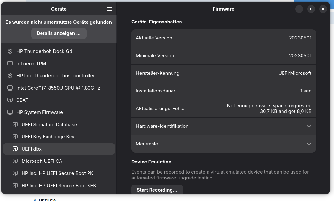
Task: Expand the Merkmale row
Action: pyautogui.click(x=309, y=144)
